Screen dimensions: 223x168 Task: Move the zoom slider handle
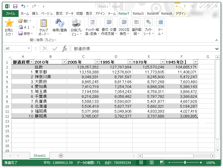tap(185, 163)
